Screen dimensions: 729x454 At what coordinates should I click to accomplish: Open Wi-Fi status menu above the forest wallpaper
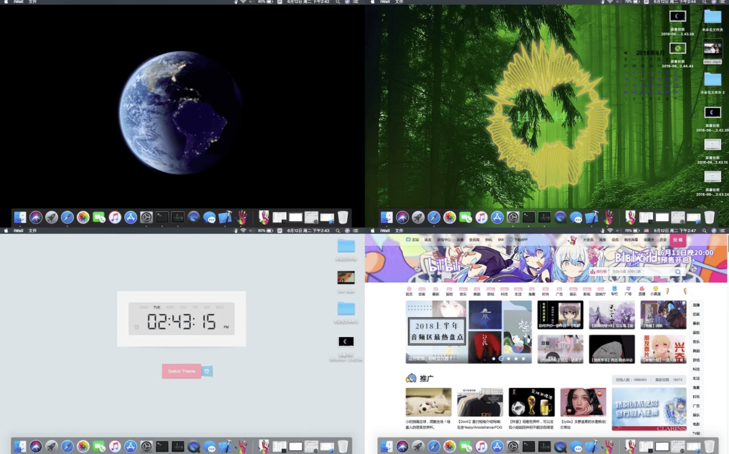(610, 2)
